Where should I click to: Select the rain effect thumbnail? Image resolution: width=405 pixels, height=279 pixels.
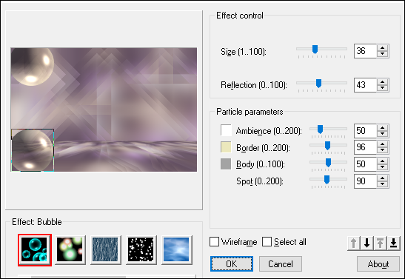point(106,250)
